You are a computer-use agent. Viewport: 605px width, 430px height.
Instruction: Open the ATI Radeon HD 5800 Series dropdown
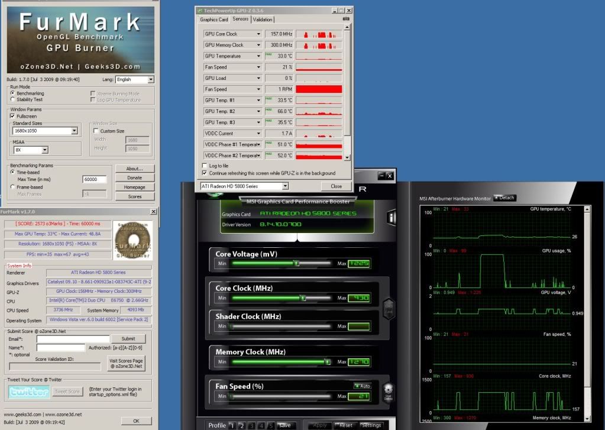[x=244, y=186]
